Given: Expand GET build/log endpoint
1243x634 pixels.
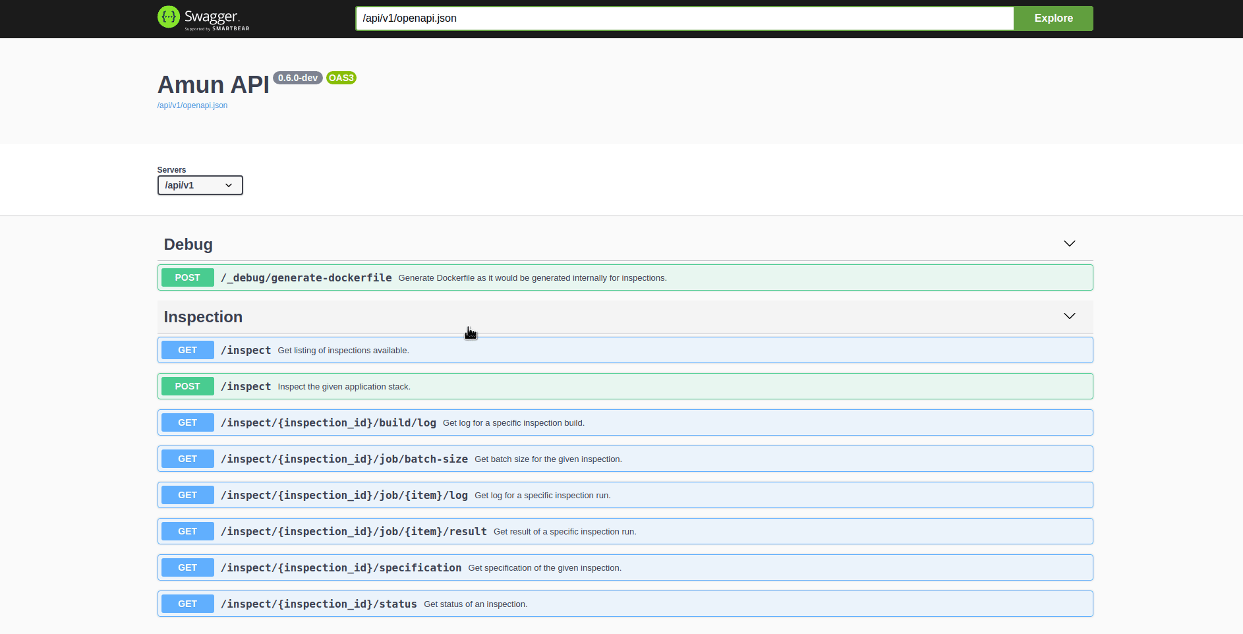Looking at the screenshot, I should coord(625,422).
